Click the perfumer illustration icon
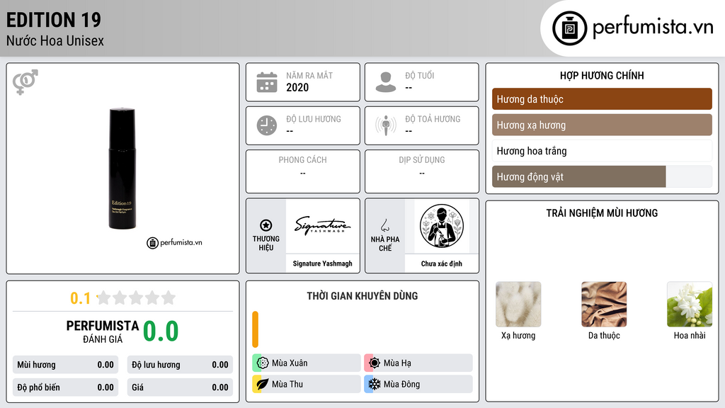The image size is (725, 408). pyautogui.click(x=442, y=226)
